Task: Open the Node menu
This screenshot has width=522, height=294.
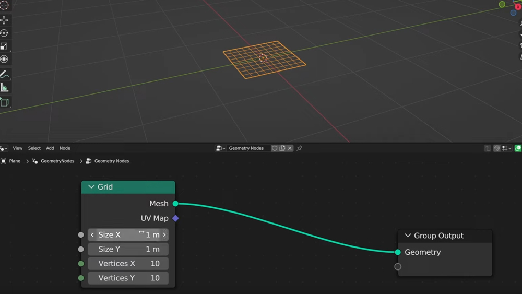Action: [65, 148]
